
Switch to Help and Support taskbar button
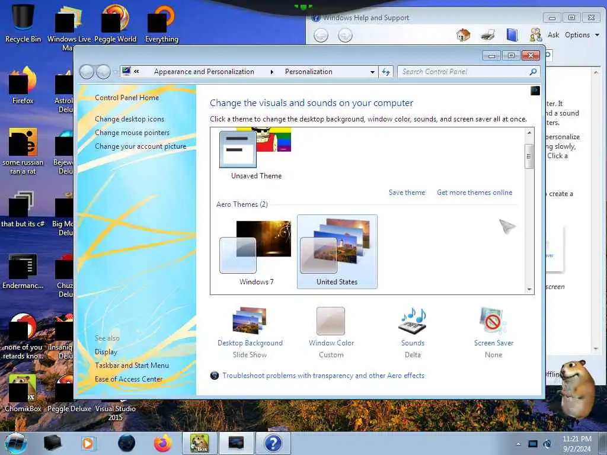(273, 443)
